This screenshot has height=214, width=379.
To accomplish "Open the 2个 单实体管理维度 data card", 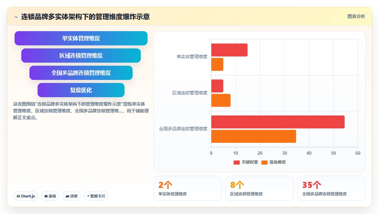I will [188, 188].
